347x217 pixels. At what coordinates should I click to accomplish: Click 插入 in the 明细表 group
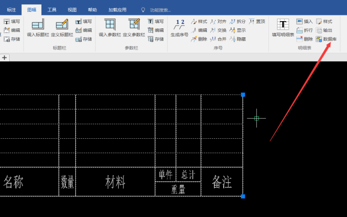pos(305,22)
